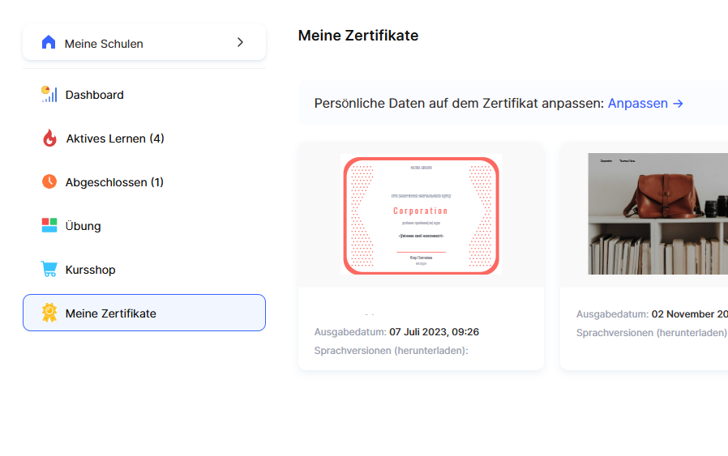Select the Abgeschlossen (1) menu entry
This screenshot has width=728, height=456.
click(114, 182)
